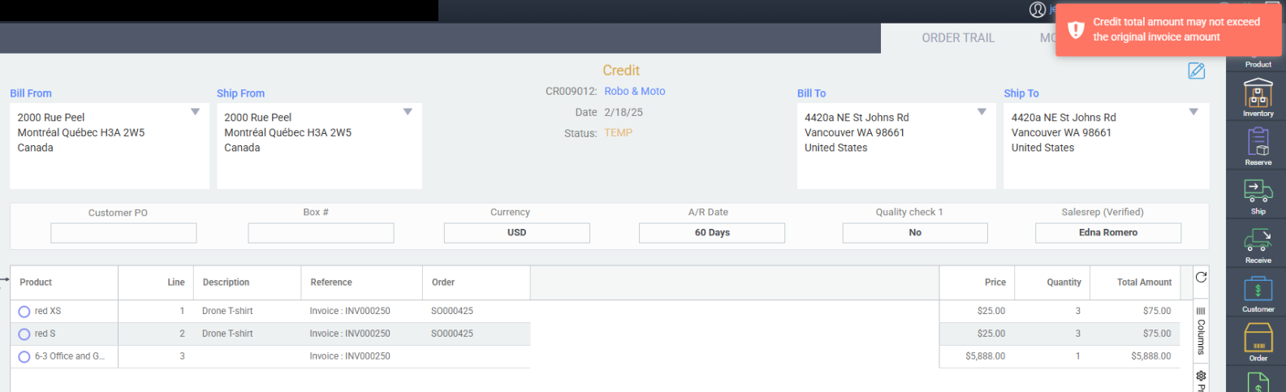Open the Quality check 1 selector
This screenshot has width=1286, height=392.
coord(915,233)
